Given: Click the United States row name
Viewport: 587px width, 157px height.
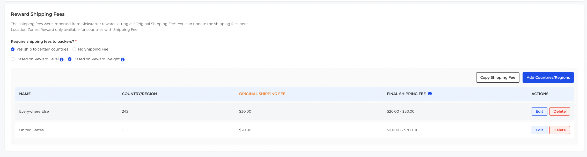Looking at the screenshot, I should (31, 130).
